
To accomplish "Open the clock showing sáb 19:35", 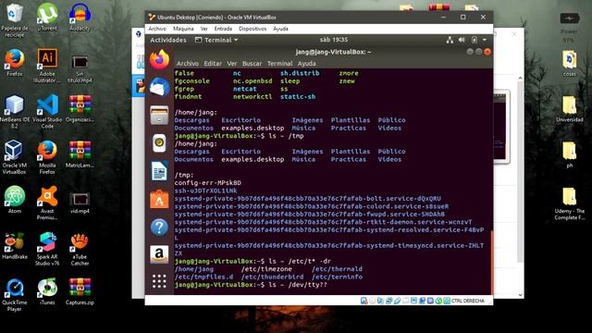I will click(x=334, y=40).
